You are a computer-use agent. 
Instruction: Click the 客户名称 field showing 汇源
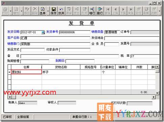[55, 38]
